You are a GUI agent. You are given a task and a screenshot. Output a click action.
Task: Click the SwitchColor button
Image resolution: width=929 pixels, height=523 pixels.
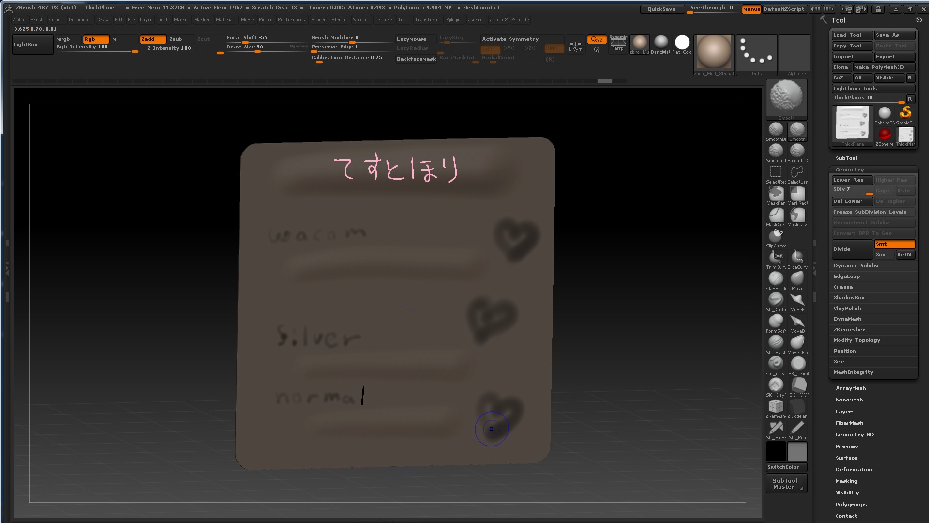786,467
